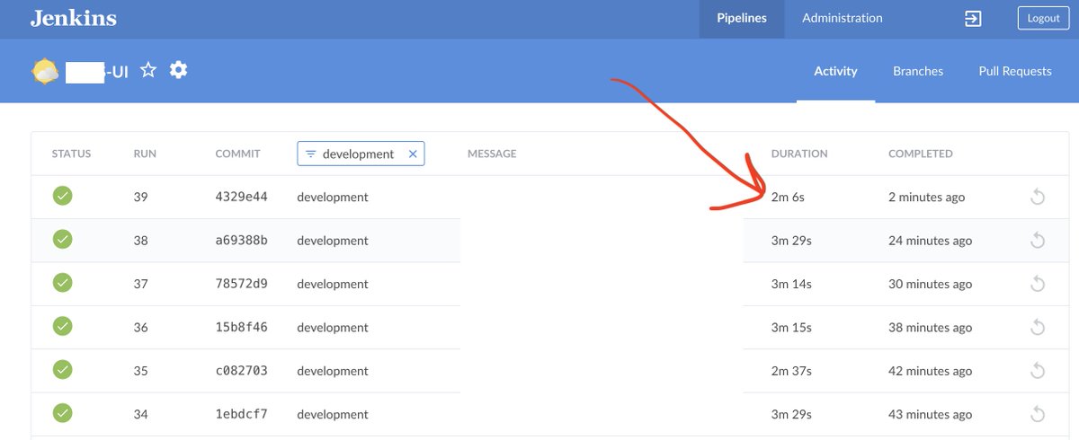
Task: Click the Logout button
Action: (1044, 18)
